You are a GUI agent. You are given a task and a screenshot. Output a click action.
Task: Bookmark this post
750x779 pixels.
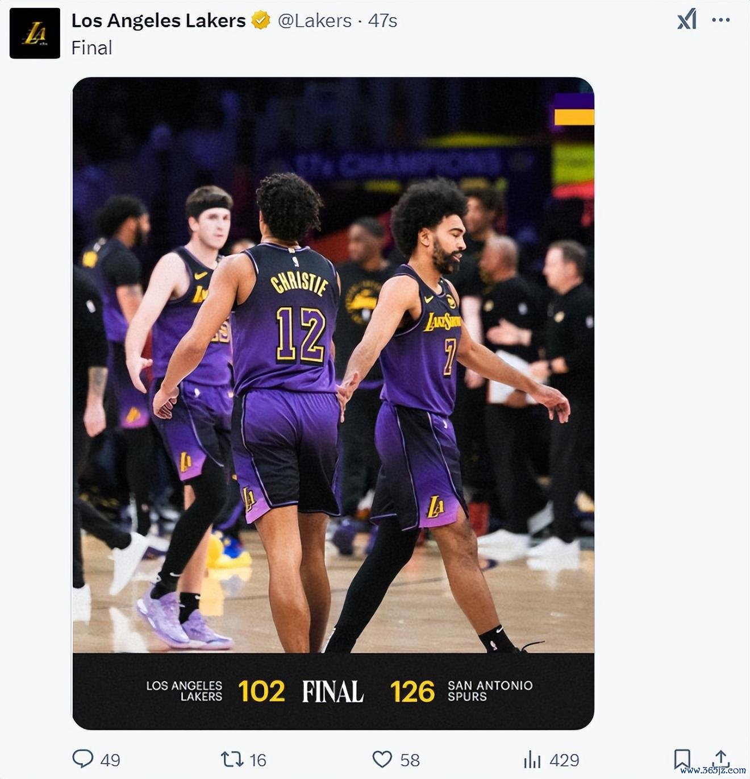[682, 759]
